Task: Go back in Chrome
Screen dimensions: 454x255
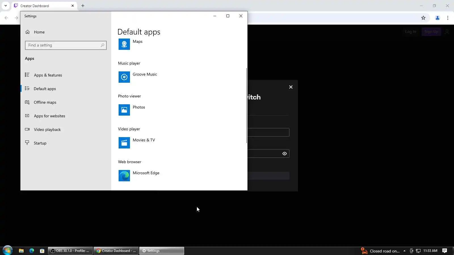Action: [6, 18]
